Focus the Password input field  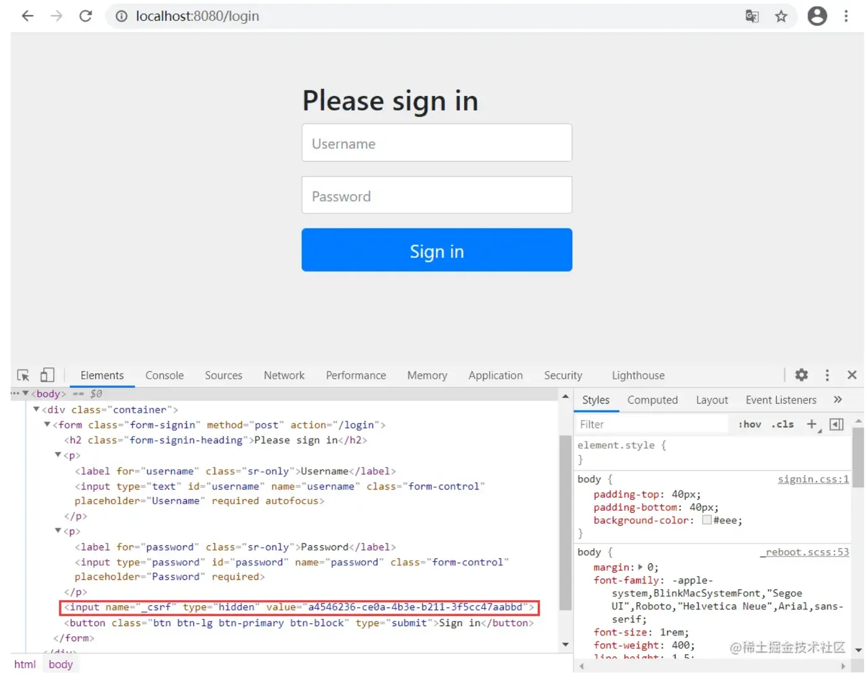[437, 195]
